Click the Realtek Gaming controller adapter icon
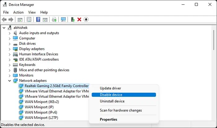Image resolution: width=217 pixels, height=128 pixels. click(21, 86)
